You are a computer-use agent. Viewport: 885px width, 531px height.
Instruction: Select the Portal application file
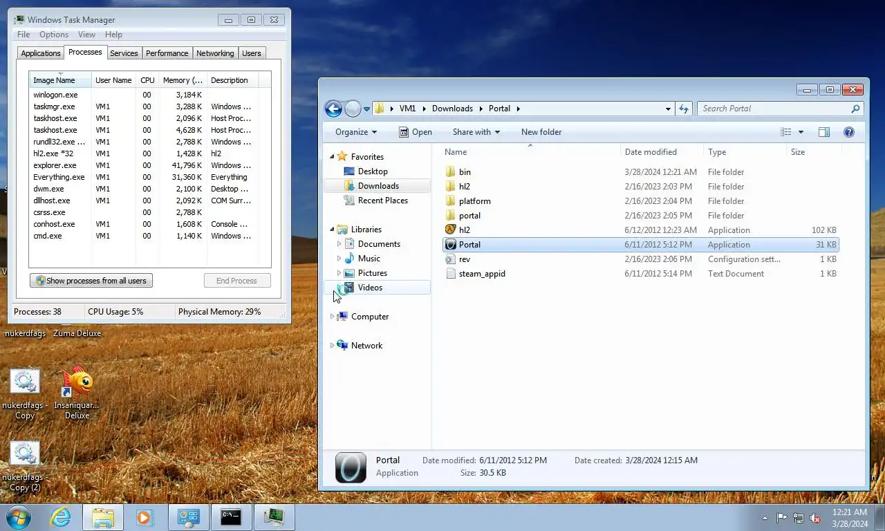point(640,245)
